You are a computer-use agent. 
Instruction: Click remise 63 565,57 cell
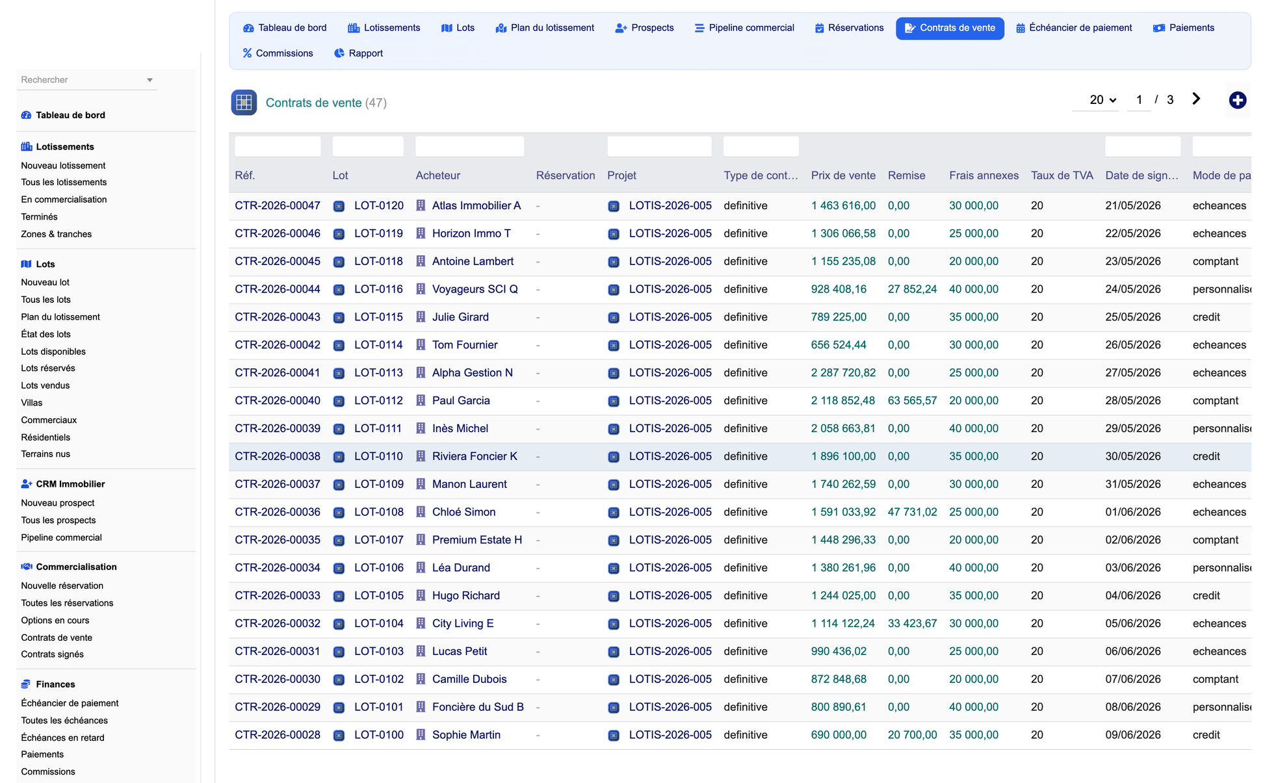(x=912, y=401)
